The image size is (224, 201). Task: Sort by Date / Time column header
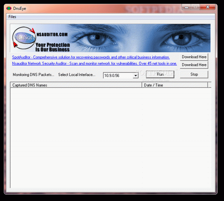[175, 85]
